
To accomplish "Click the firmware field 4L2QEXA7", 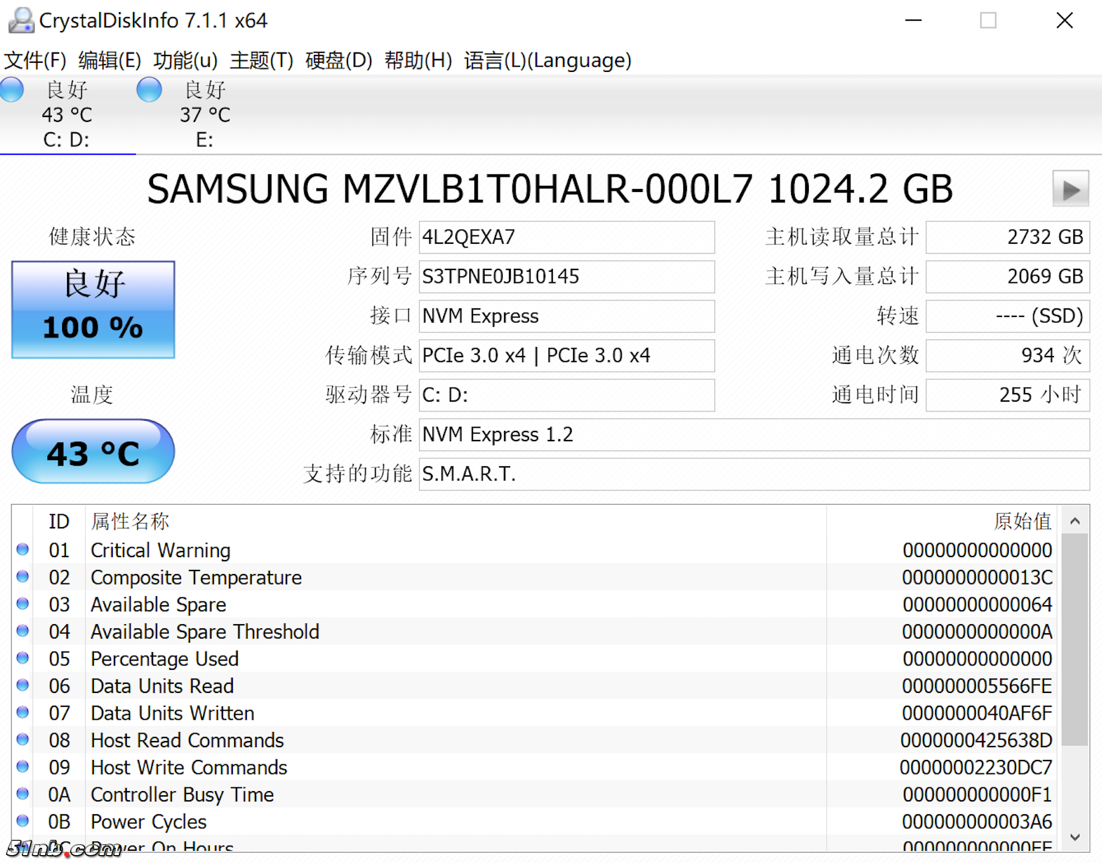I will (x=567, y=237).
